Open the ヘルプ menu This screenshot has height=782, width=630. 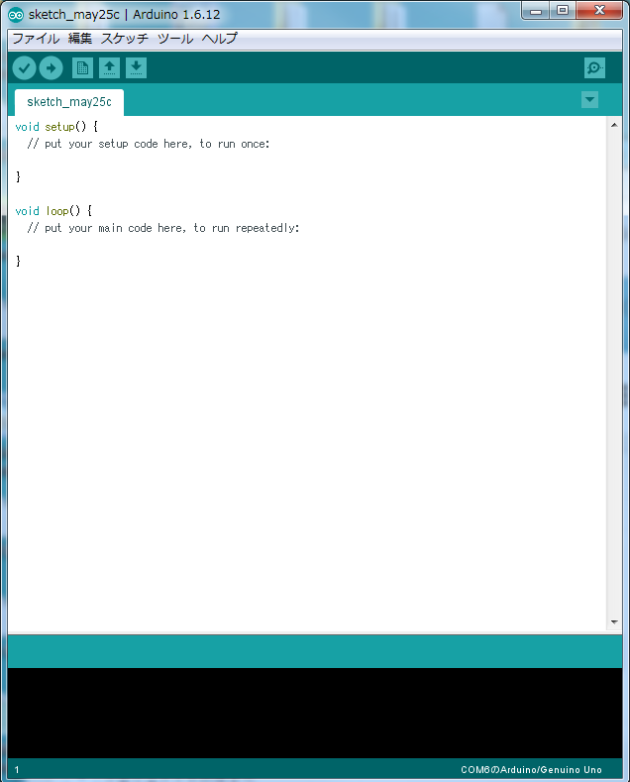[219, 39]
